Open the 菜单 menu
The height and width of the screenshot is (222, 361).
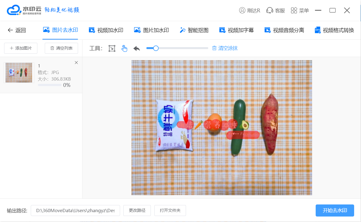300,10
